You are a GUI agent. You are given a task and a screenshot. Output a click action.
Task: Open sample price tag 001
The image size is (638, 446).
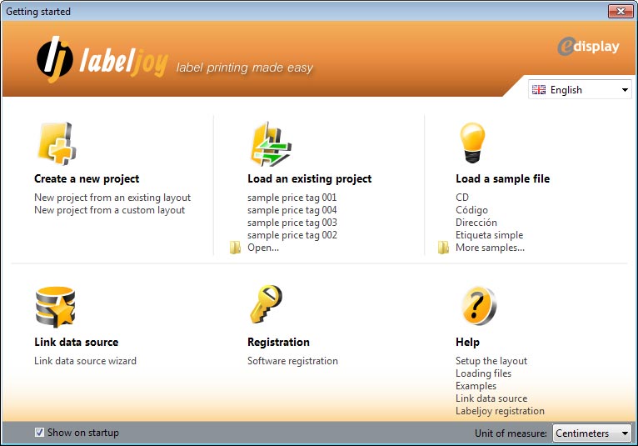coord(292,198)
